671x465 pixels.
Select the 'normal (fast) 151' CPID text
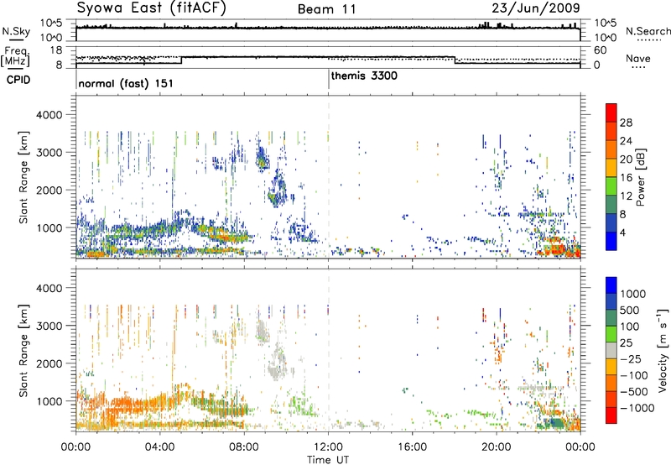126,83
